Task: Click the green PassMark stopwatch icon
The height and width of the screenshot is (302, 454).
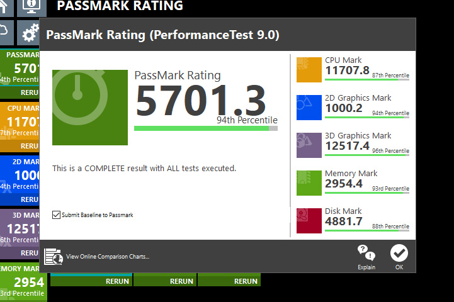Action: pyautogui.click(x=90, y=108)
